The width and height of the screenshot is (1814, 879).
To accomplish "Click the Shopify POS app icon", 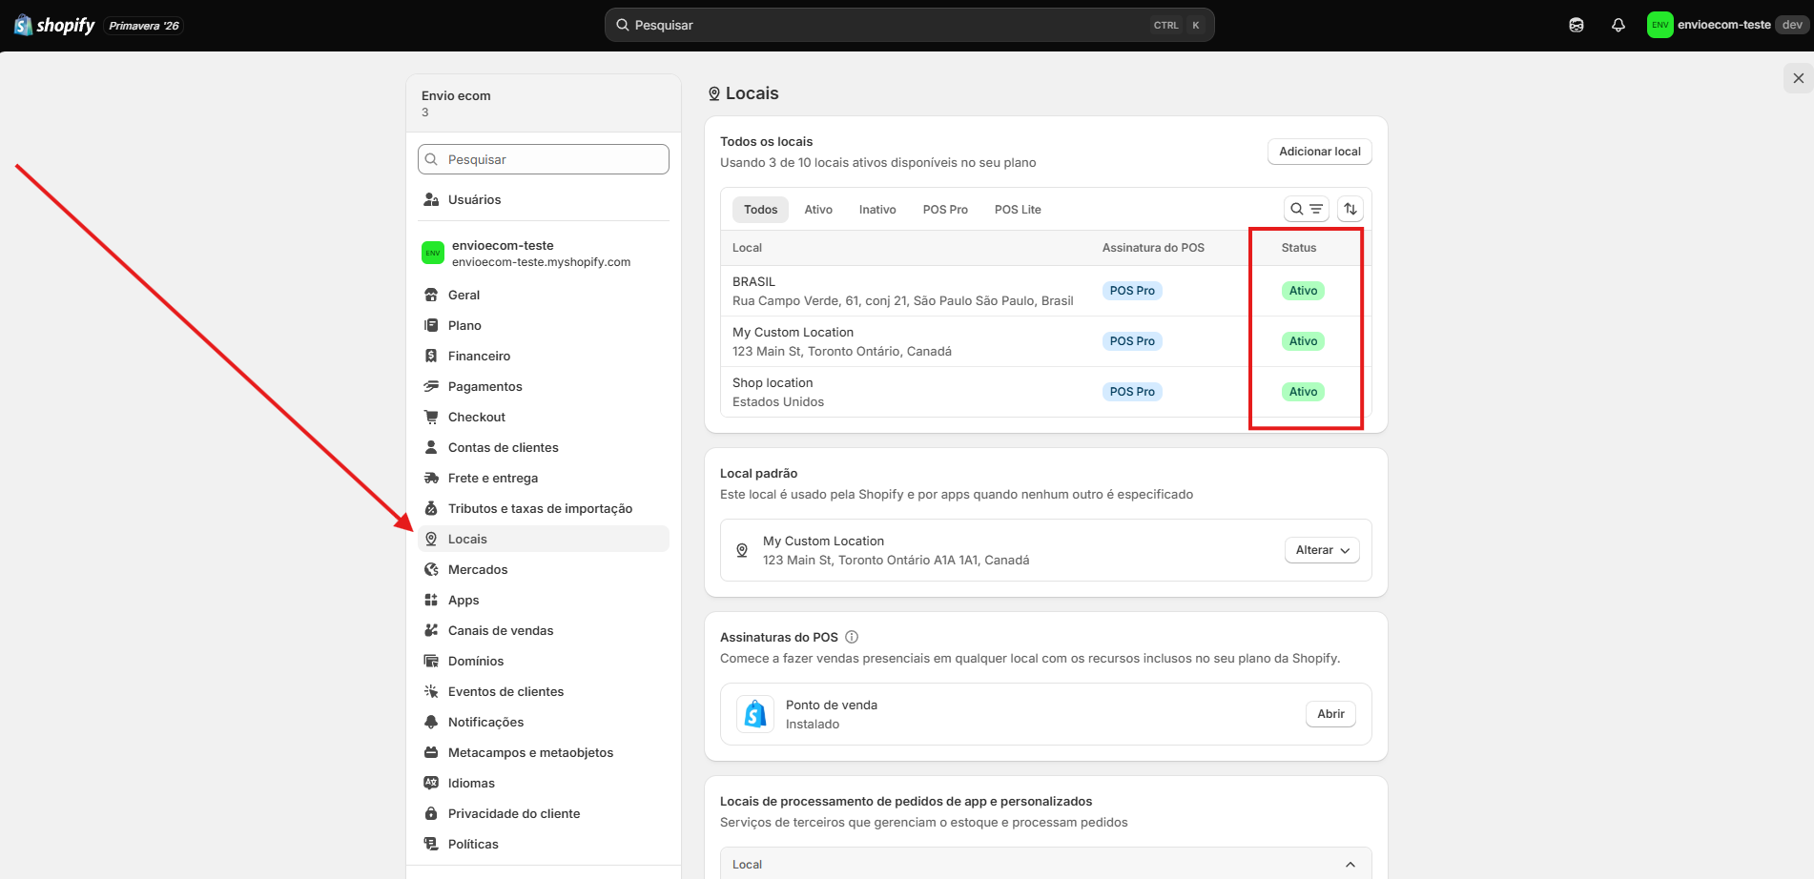I will coord(755,714).
